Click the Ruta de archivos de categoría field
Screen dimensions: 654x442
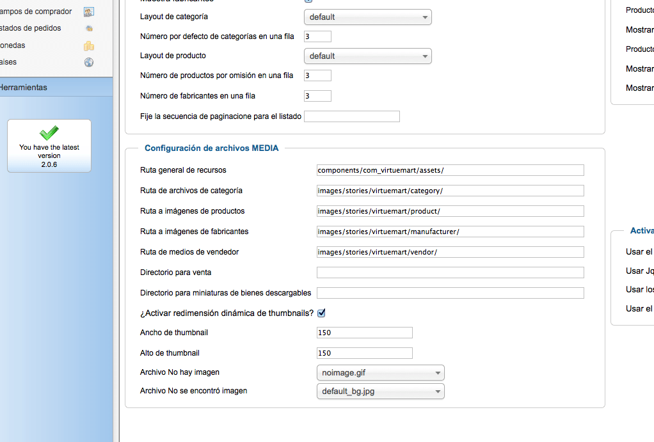click(x=451, y=191)
